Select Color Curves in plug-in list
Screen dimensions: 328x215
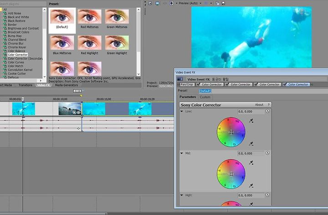pos(16,62)
